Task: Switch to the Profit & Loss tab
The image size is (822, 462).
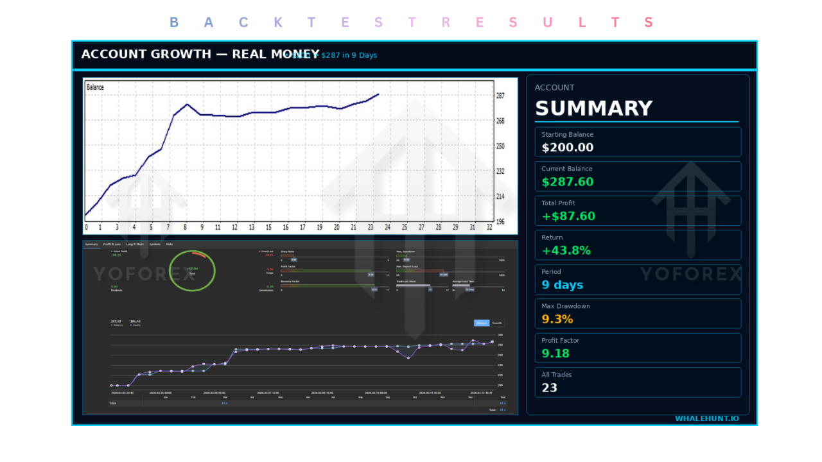Action: 112,244
